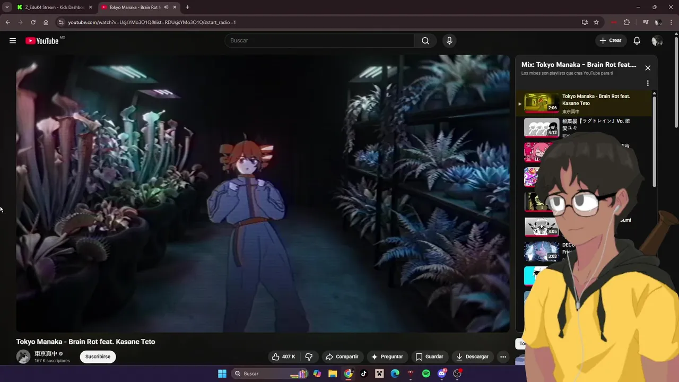Open Copilot from the taskbar
The image size is (679, 382).
tap(317, 374)
